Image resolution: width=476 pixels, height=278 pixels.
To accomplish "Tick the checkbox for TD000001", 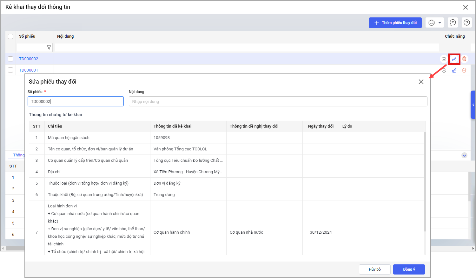I will (x=10, y=70).
